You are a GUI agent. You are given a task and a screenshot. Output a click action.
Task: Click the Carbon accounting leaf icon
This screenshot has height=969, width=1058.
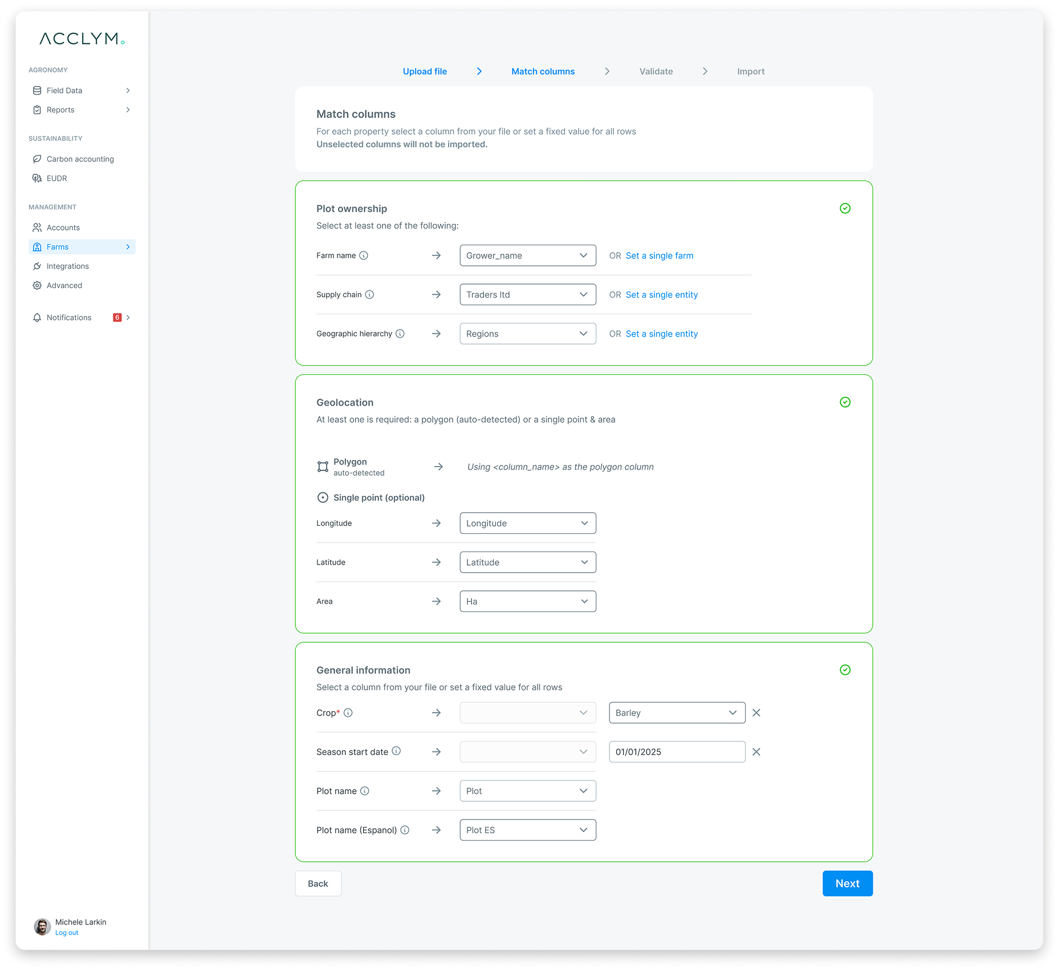37,159
